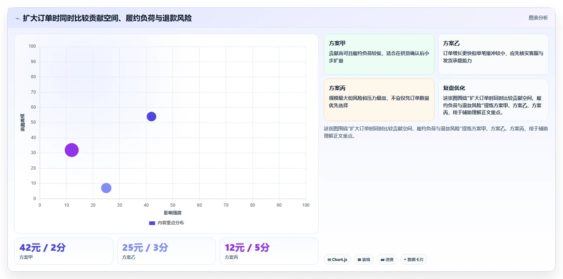Click the 方案丙 label under 12元
The width and height of the screenshot is (563, 279).
[231, 257]
